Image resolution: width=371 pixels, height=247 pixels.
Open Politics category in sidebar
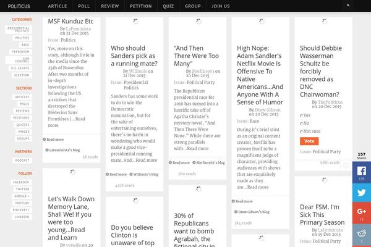pyautogui.click(x=22, y=38)
